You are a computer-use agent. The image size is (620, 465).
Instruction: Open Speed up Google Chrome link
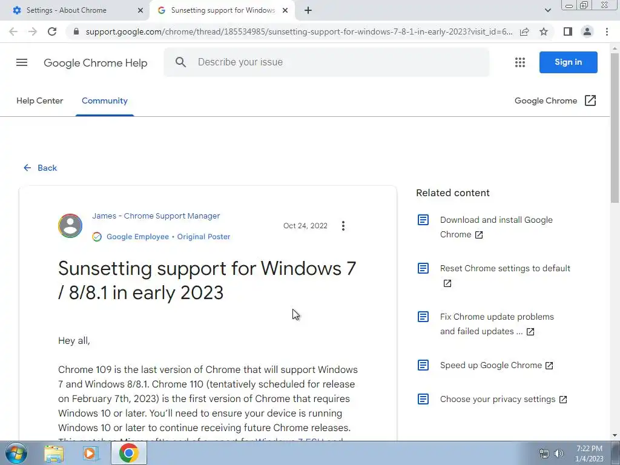pos(496,365)
